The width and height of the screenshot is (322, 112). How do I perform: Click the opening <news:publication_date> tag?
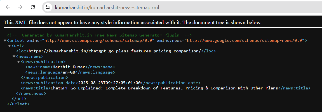click(49, 83)
